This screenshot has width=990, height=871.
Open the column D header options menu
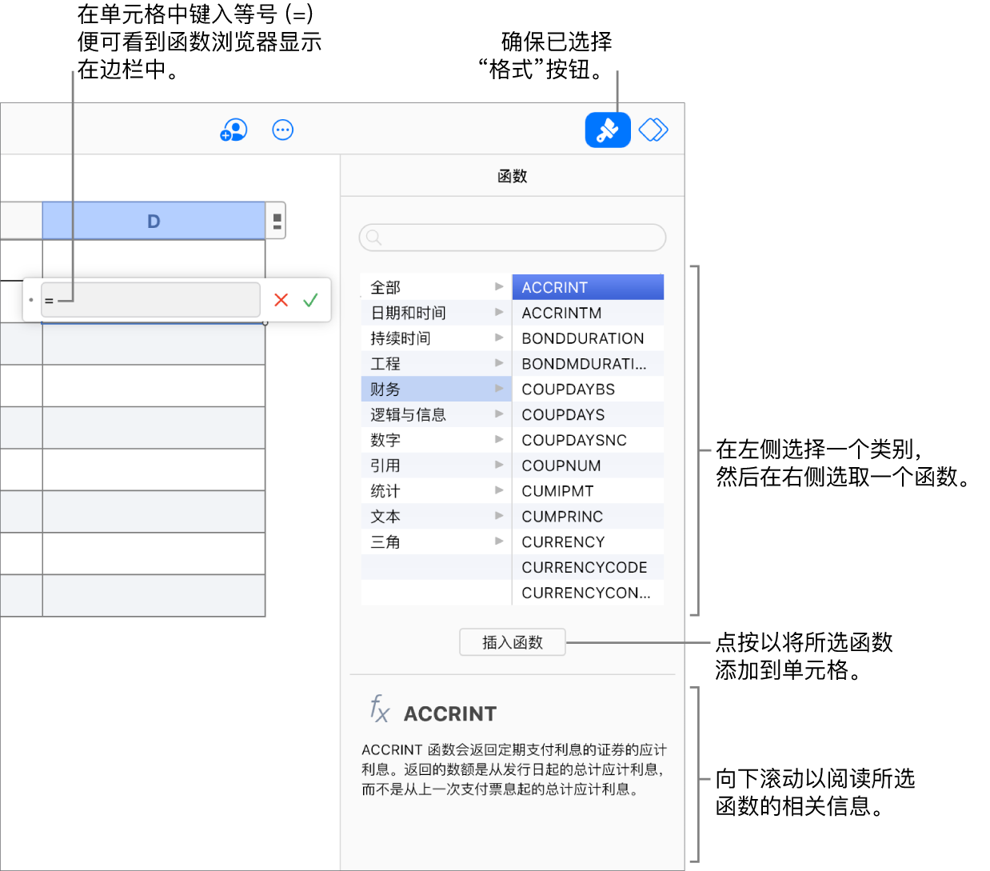(275, 221)
